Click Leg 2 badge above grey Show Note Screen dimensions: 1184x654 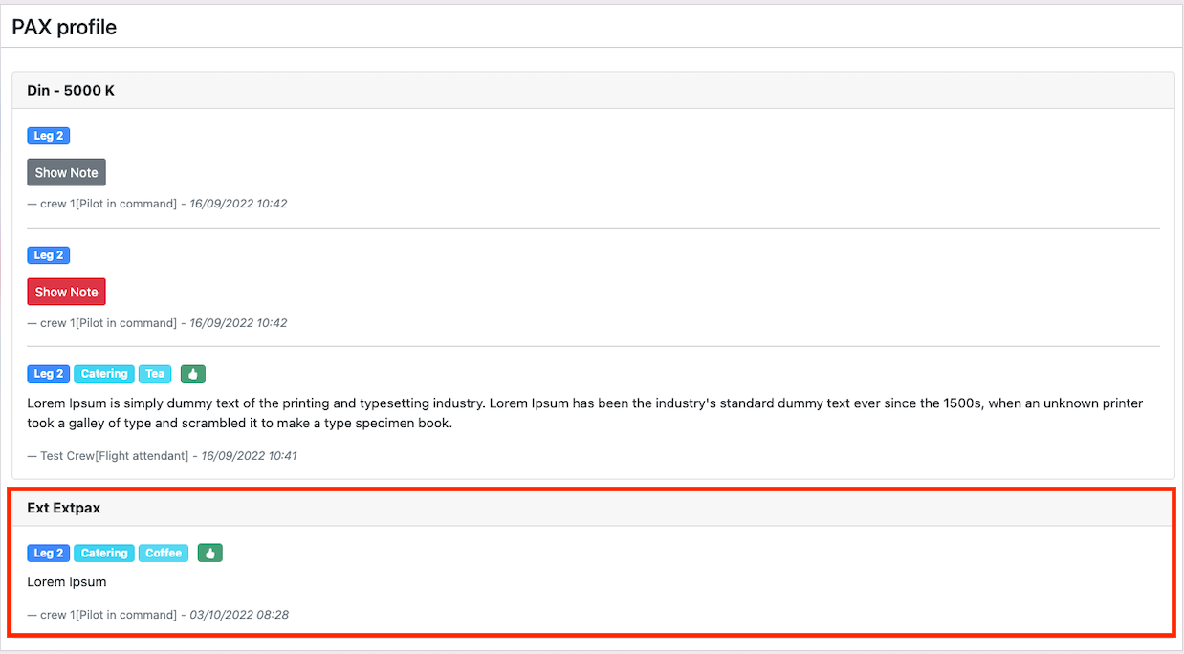click(49, 136)
